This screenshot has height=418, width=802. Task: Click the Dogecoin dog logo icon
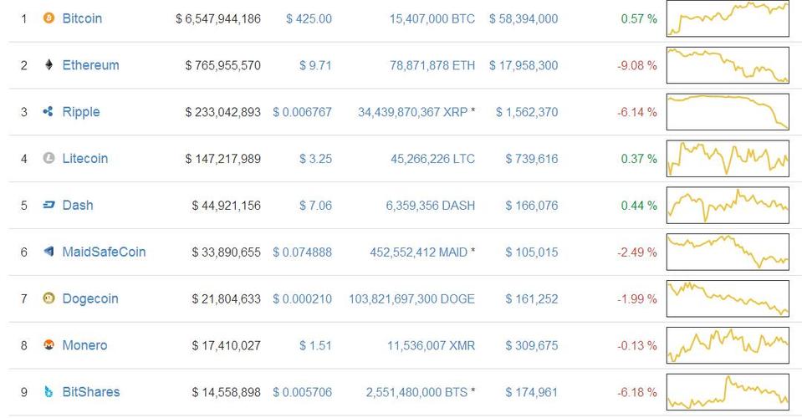[x=49, y=298]
